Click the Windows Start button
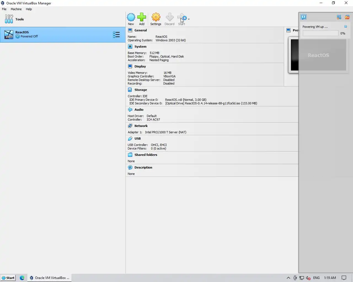Viewport: 353px width, 282px height. (x=8, y=278)
